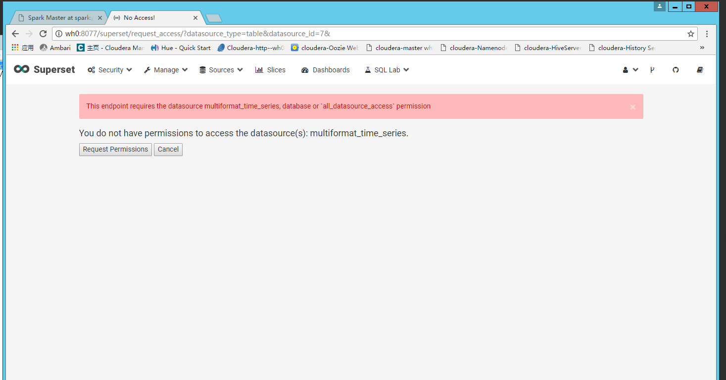Click the browser forward arrow
The image size is (726, 380).
coord(29,34)
